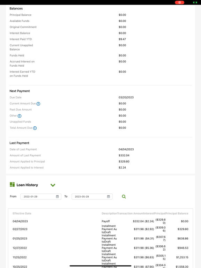Open info icon beside Current Amount Due
This screenshot has width=201, height=268.
click(38, 104)
